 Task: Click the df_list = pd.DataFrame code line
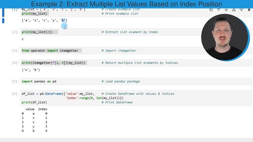tap(58, 94)
